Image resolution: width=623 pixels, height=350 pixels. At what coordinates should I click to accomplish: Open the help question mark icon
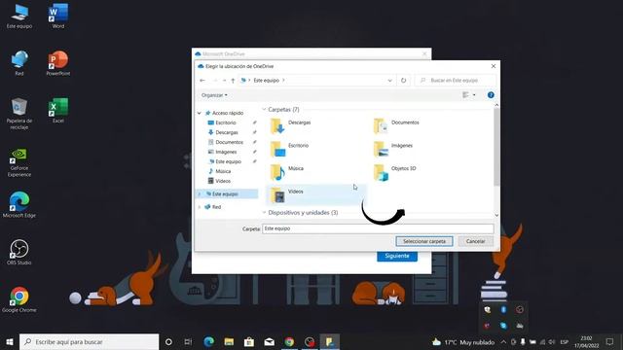coord(491,95)
